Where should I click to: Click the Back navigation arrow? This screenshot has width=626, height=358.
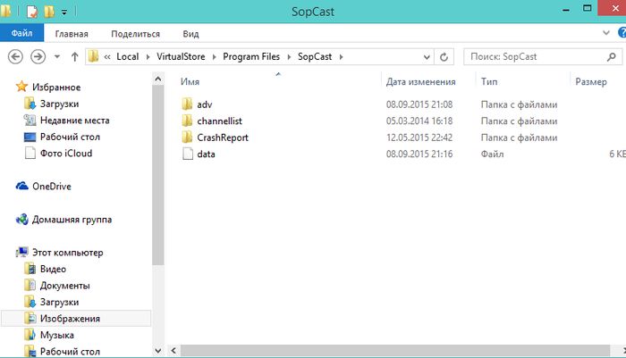pyautogui.click(x=14, y=56)
